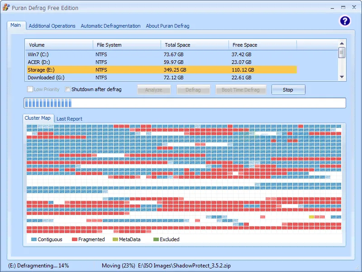This screenshot has height=272, width=362.
Task: Click the Fragmented red legend swatch
Action: [74, 239]
